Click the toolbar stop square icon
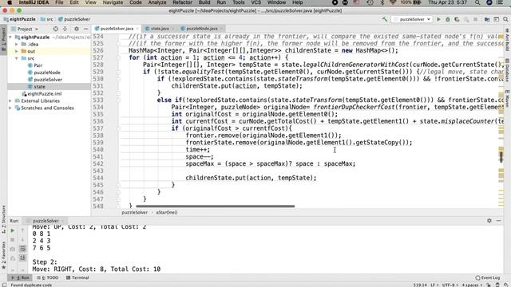511x287 pixels. tap(476, 19)
